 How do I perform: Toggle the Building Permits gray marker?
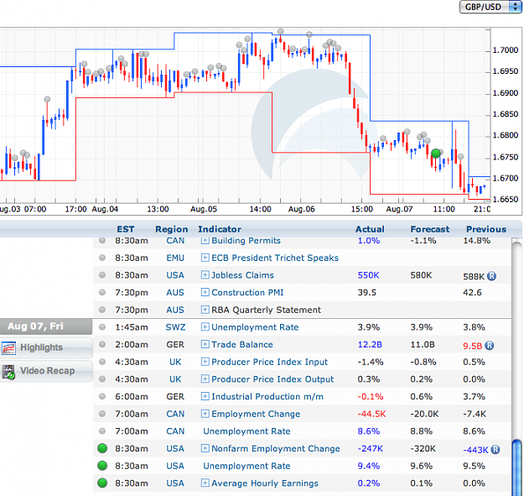[102, 241]
